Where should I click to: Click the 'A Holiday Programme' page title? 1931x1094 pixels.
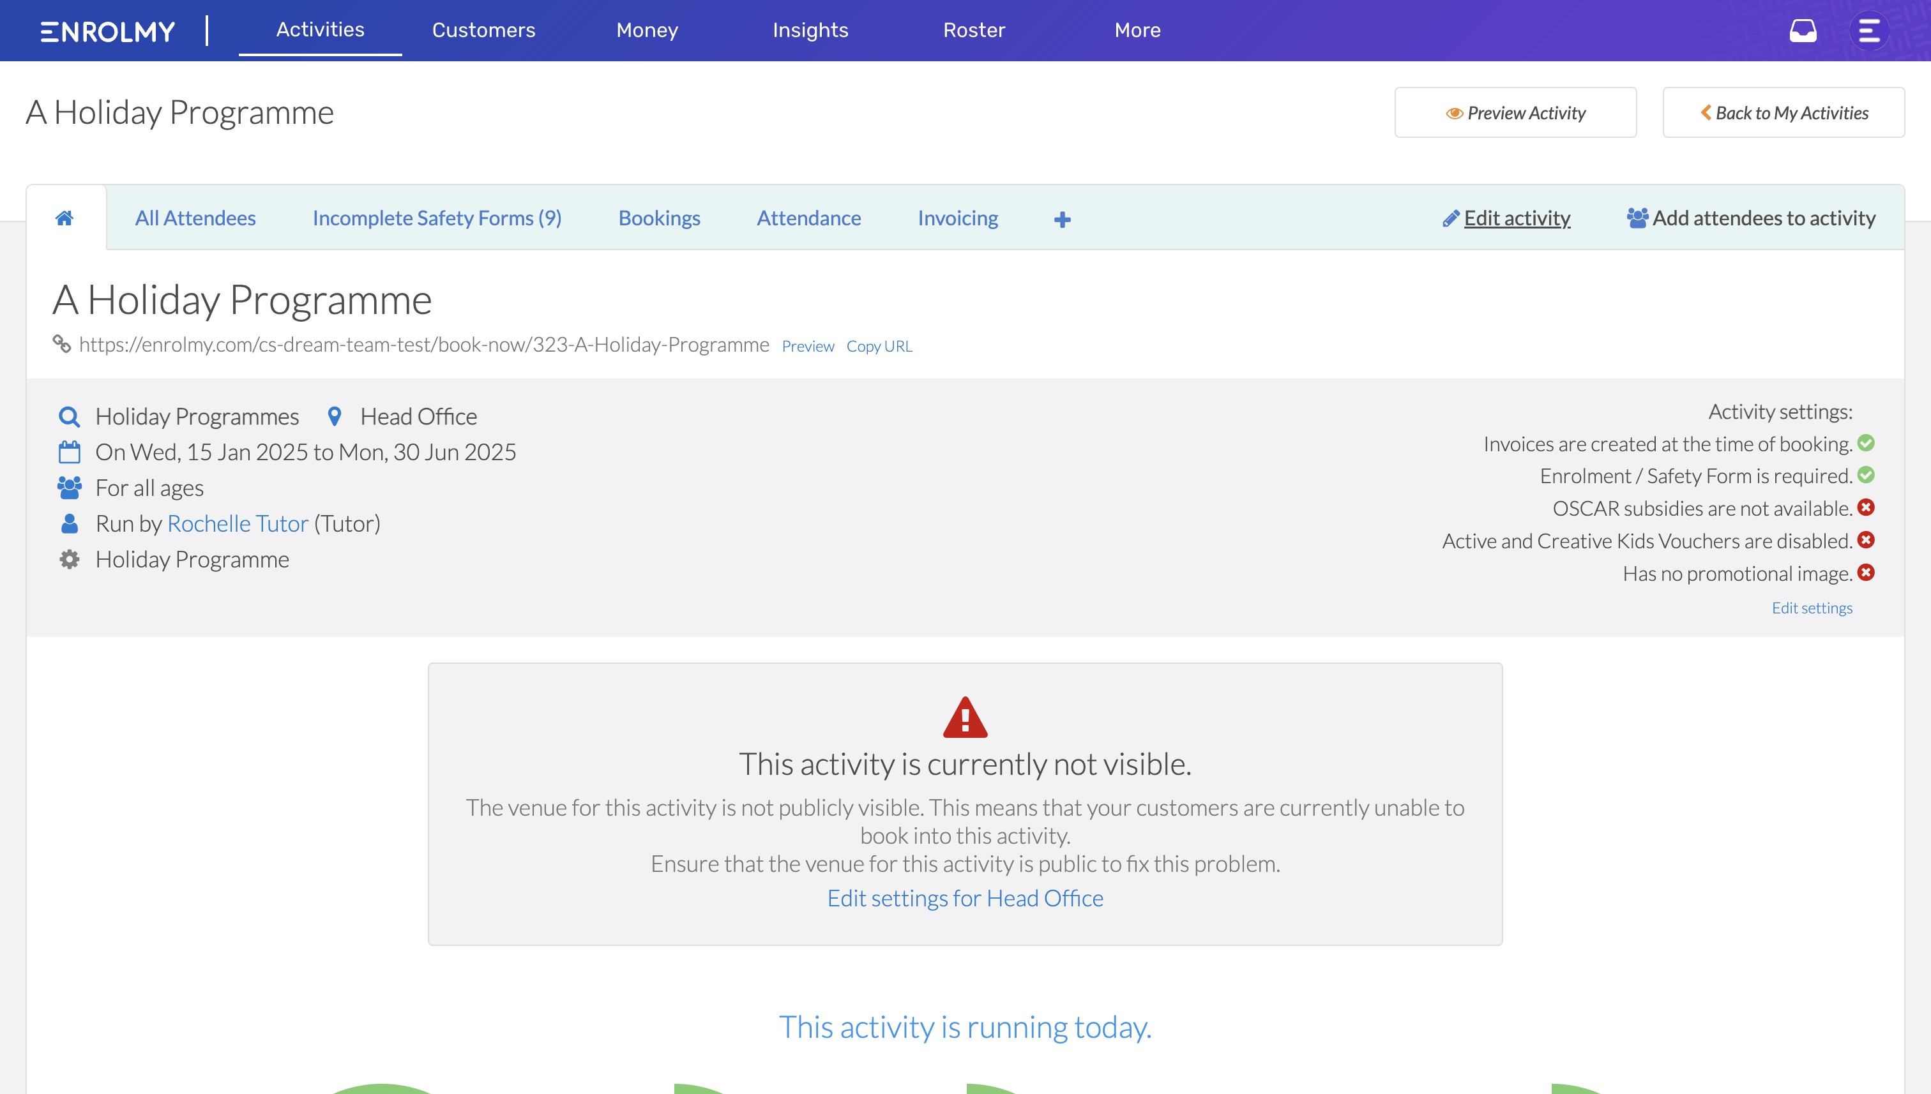(179, 113)
